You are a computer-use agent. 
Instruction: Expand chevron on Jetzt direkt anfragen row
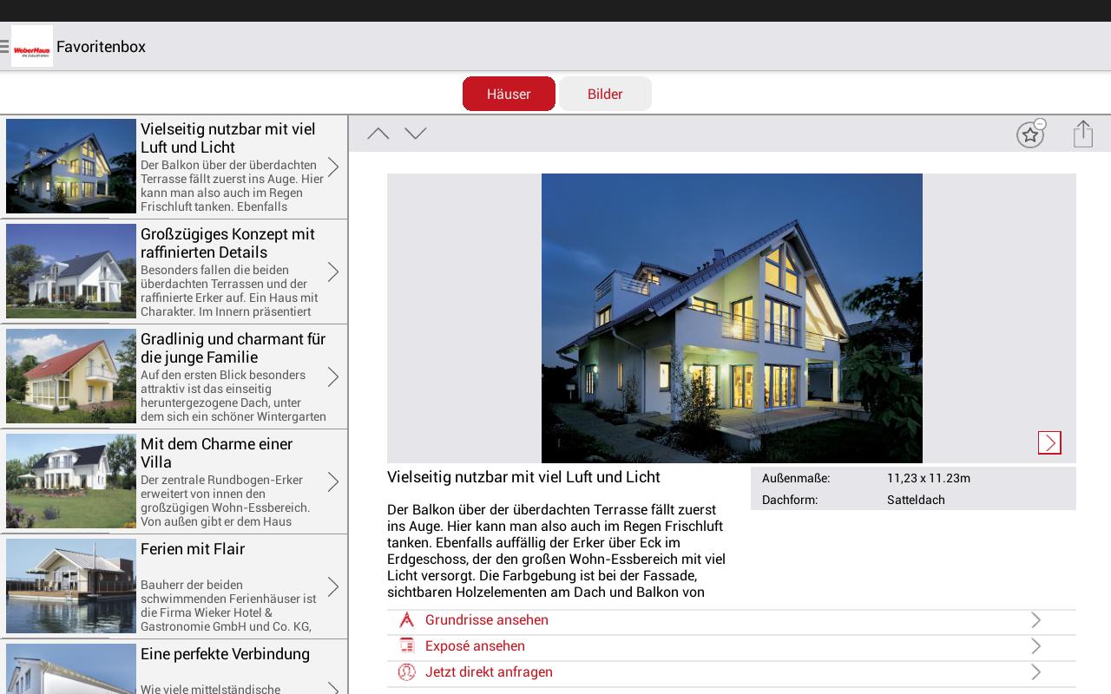point(1035,672)
